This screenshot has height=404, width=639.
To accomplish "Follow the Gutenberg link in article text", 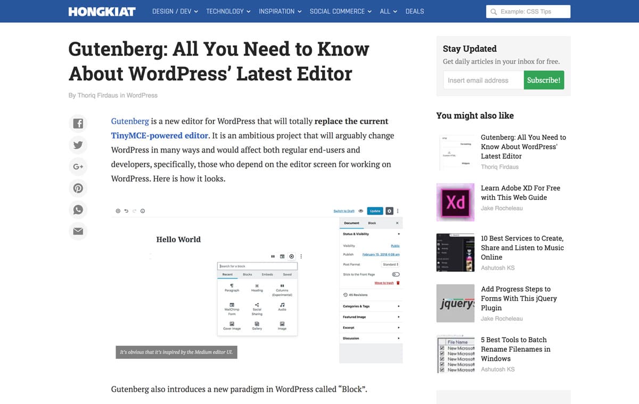I will tap(130, 121).
